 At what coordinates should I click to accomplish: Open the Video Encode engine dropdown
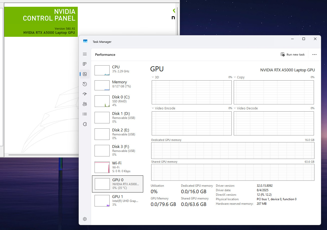pyautogui.click(x=163, y=108)
